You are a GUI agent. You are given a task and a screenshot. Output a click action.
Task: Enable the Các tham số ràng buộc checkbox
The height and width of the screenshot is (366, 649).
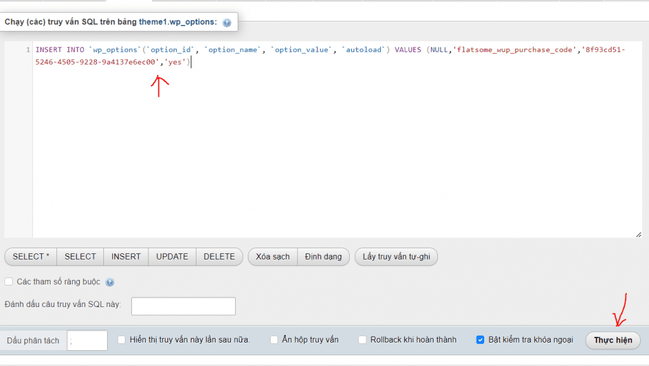9,282
